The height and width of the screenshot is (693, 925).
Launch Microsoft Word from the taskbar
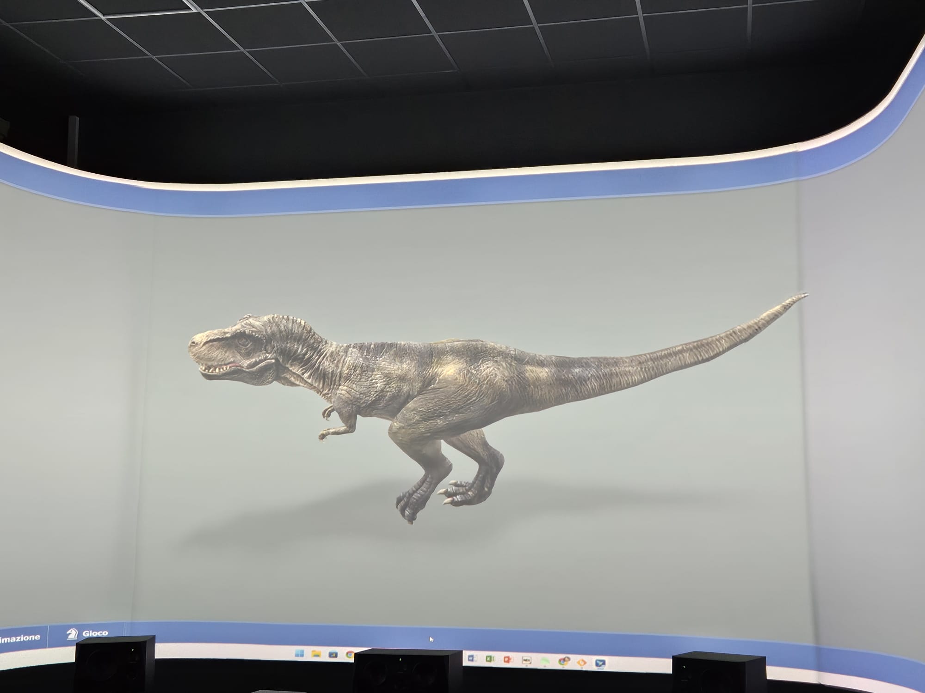tap(472, 658)
